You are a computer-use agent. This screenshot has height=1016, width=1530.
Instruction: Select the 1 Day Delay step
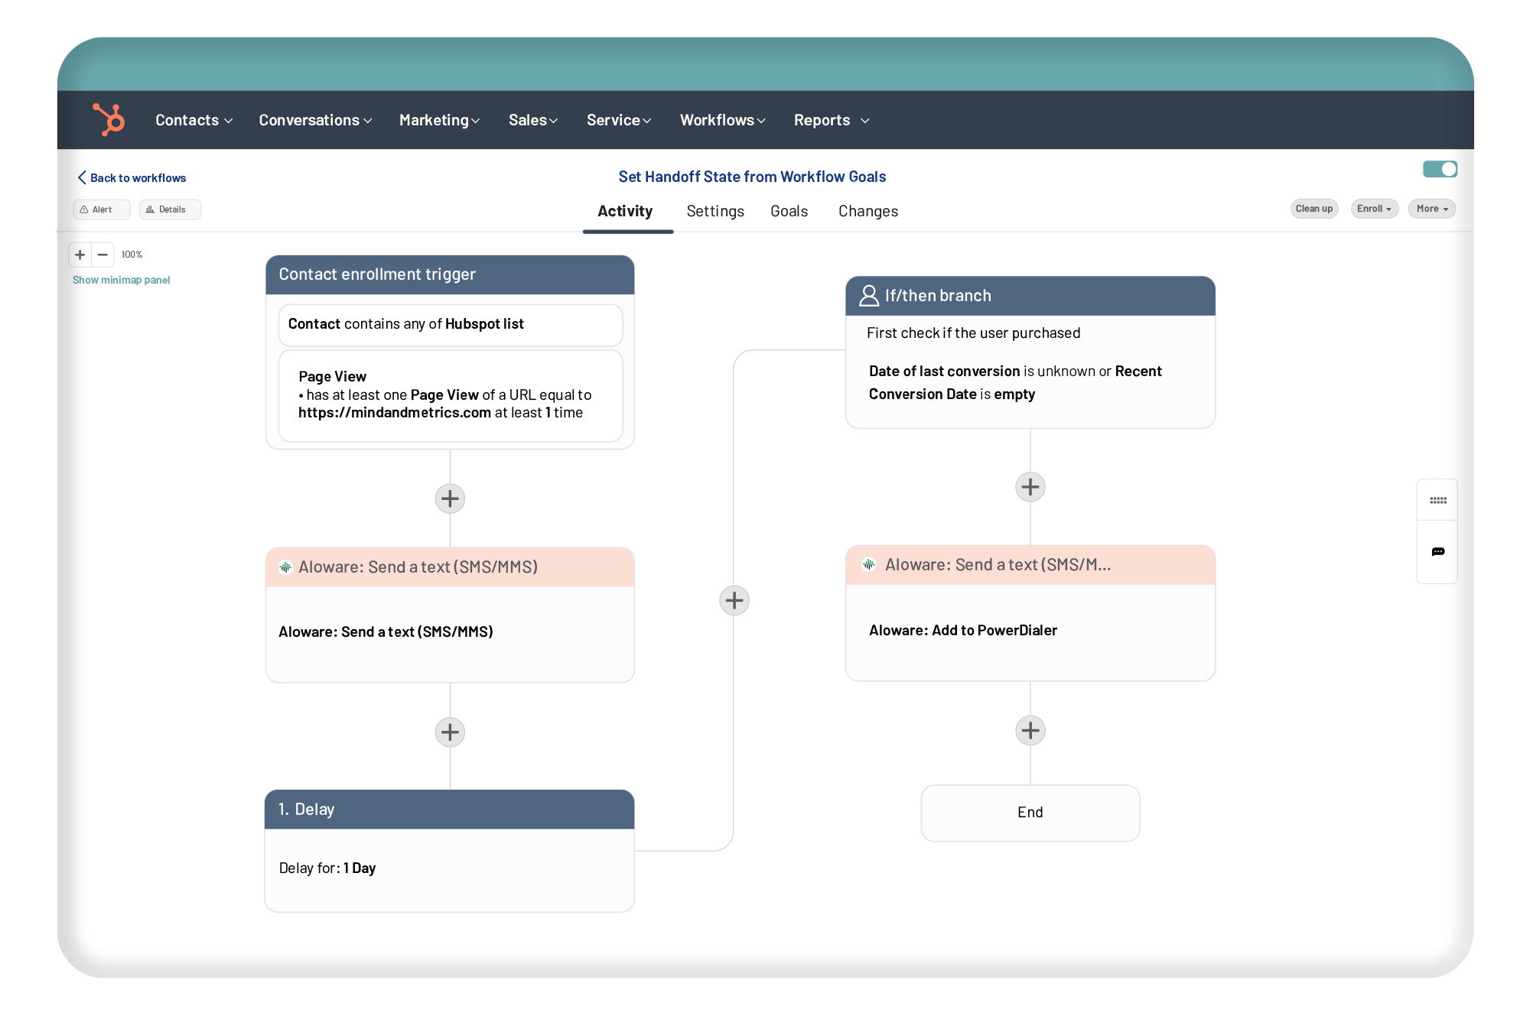(449, 849)
